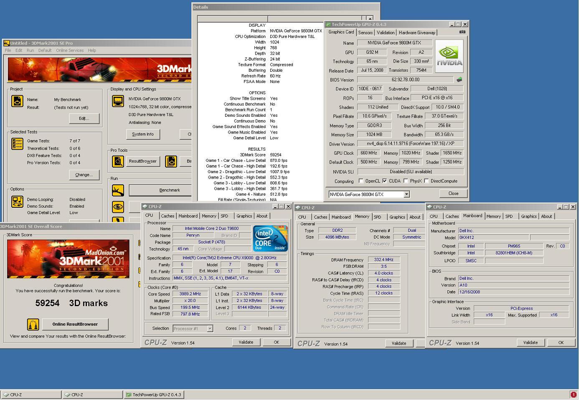The width and height of the screenshot is (579, 400).
Task: Click the ResultBrowser magnifier icon
Action: [x=118, y=161]
